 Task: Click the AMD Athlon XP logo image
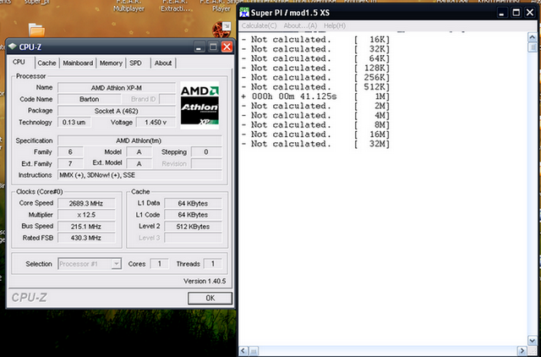coord(199,106)
